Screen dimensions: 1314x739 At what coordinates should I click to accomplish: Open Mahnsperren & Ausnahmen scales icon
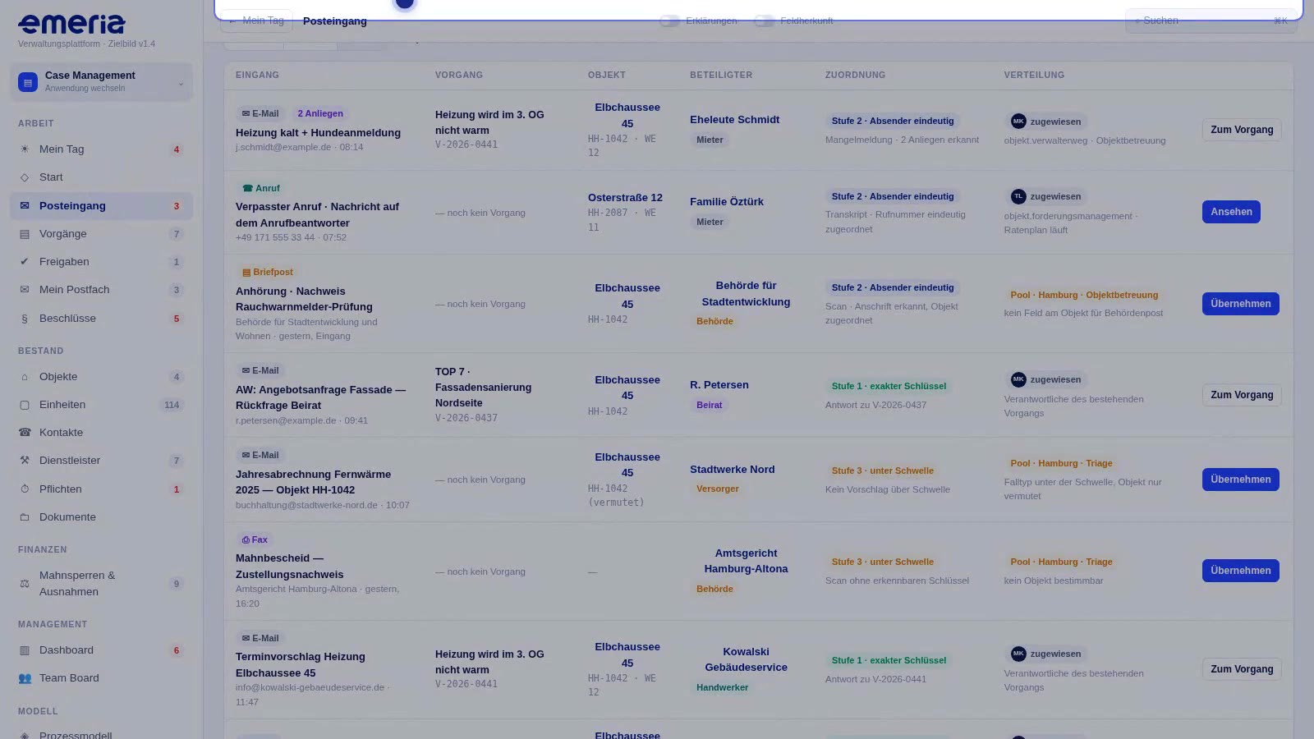25,584
